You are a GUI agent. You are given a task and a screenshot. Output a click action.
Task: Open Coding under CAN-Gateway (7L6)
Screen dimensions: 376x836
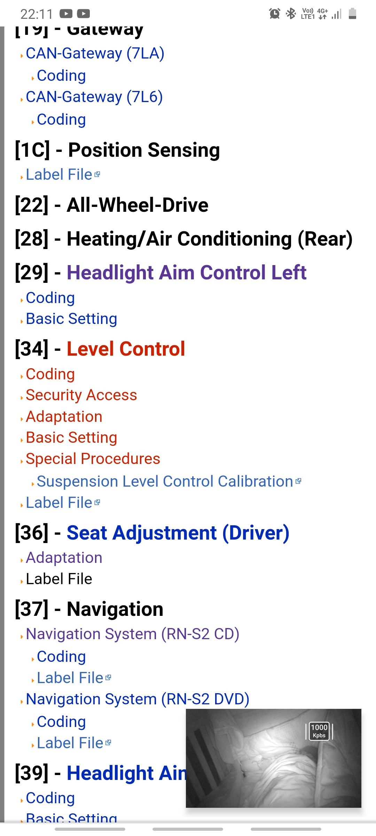tap(61, 119)
